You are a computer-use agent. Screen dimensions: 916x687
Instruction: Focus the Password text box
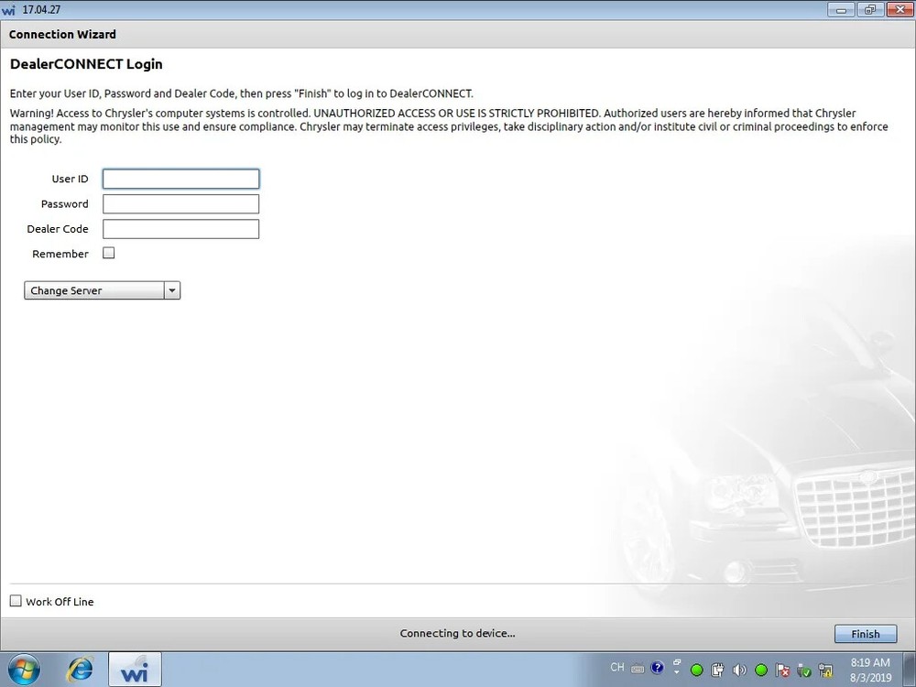point(180,204)
